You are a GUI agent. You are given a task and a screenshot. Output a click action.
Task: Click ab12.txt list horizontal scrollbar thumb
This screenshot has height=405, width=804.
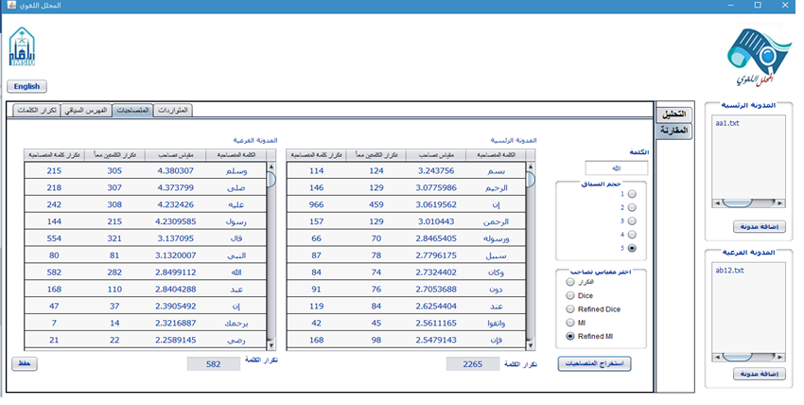click(x=738, y=357)
